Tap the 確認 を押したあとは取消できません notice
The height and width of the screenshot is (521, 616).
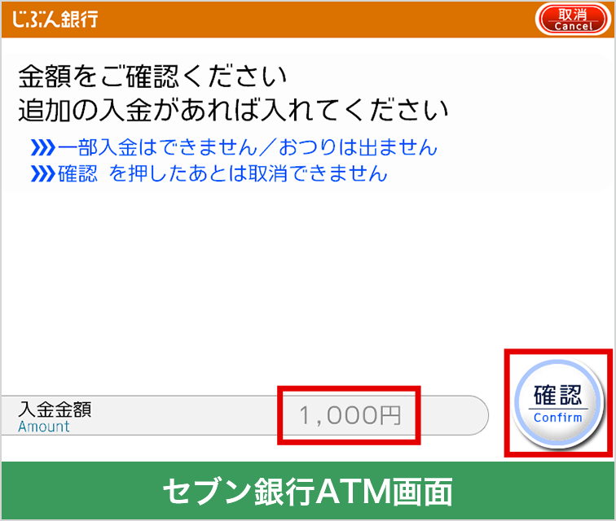[x=222, y=173]
